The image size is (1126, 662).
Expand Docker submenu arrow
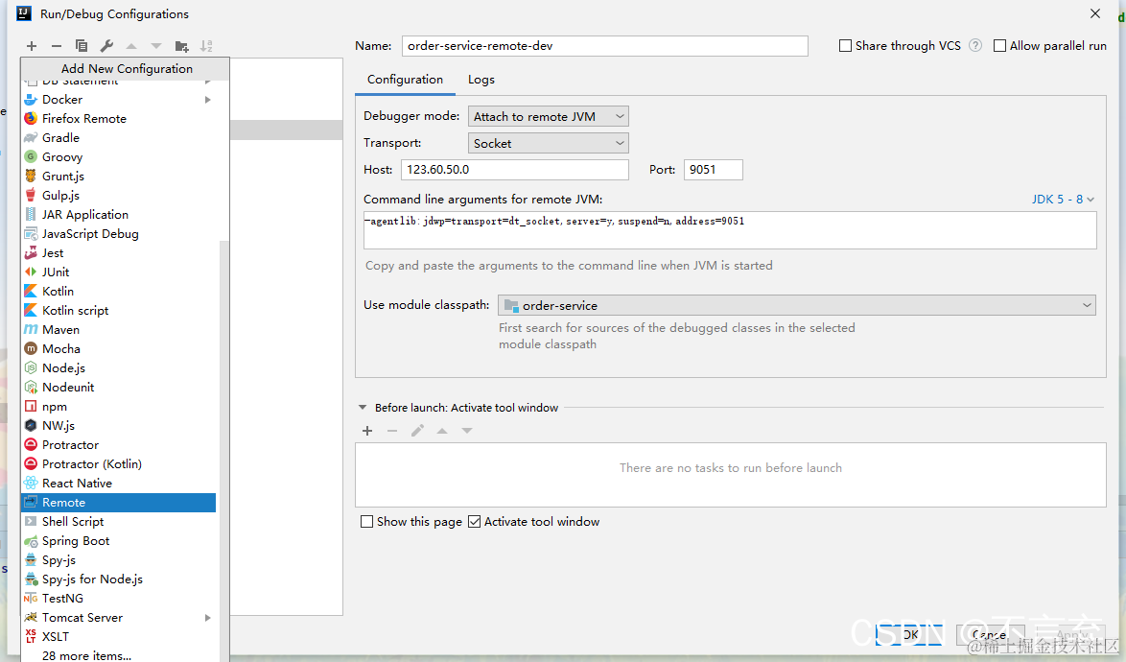tap(207, 100)
